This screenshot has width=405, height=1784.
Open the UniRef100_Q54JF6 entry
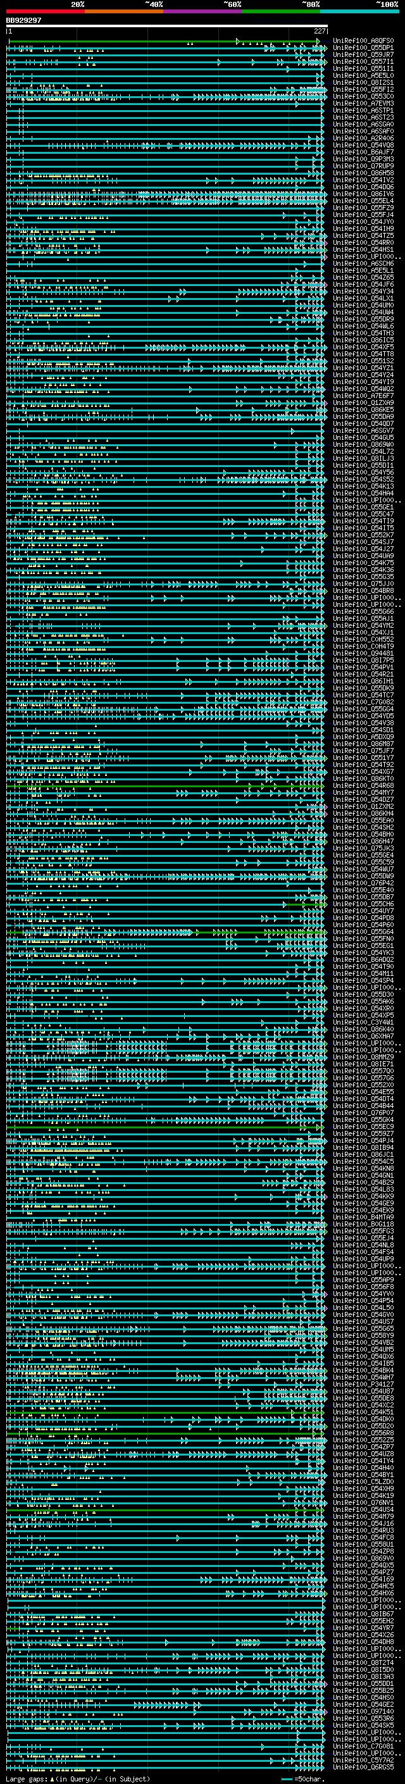pyautogui.click(x=363, y=284)
